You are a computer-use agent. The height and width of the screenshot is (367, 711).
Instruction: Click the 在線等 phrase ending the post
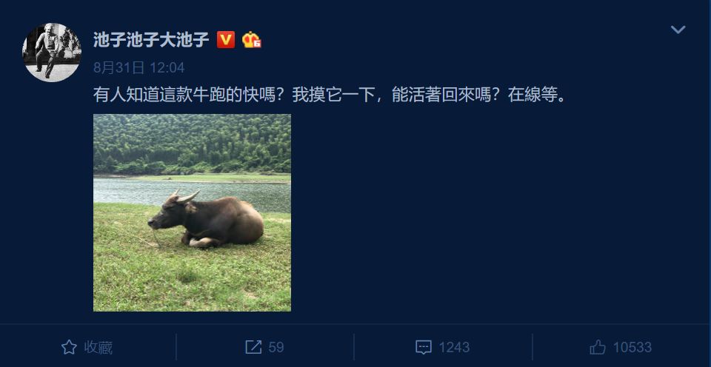coord(533,95)
